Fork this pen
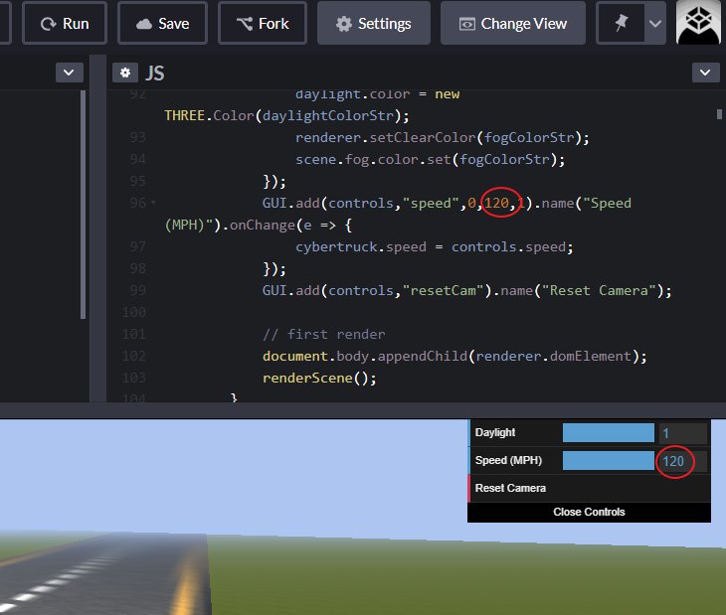 click(263, 23)
